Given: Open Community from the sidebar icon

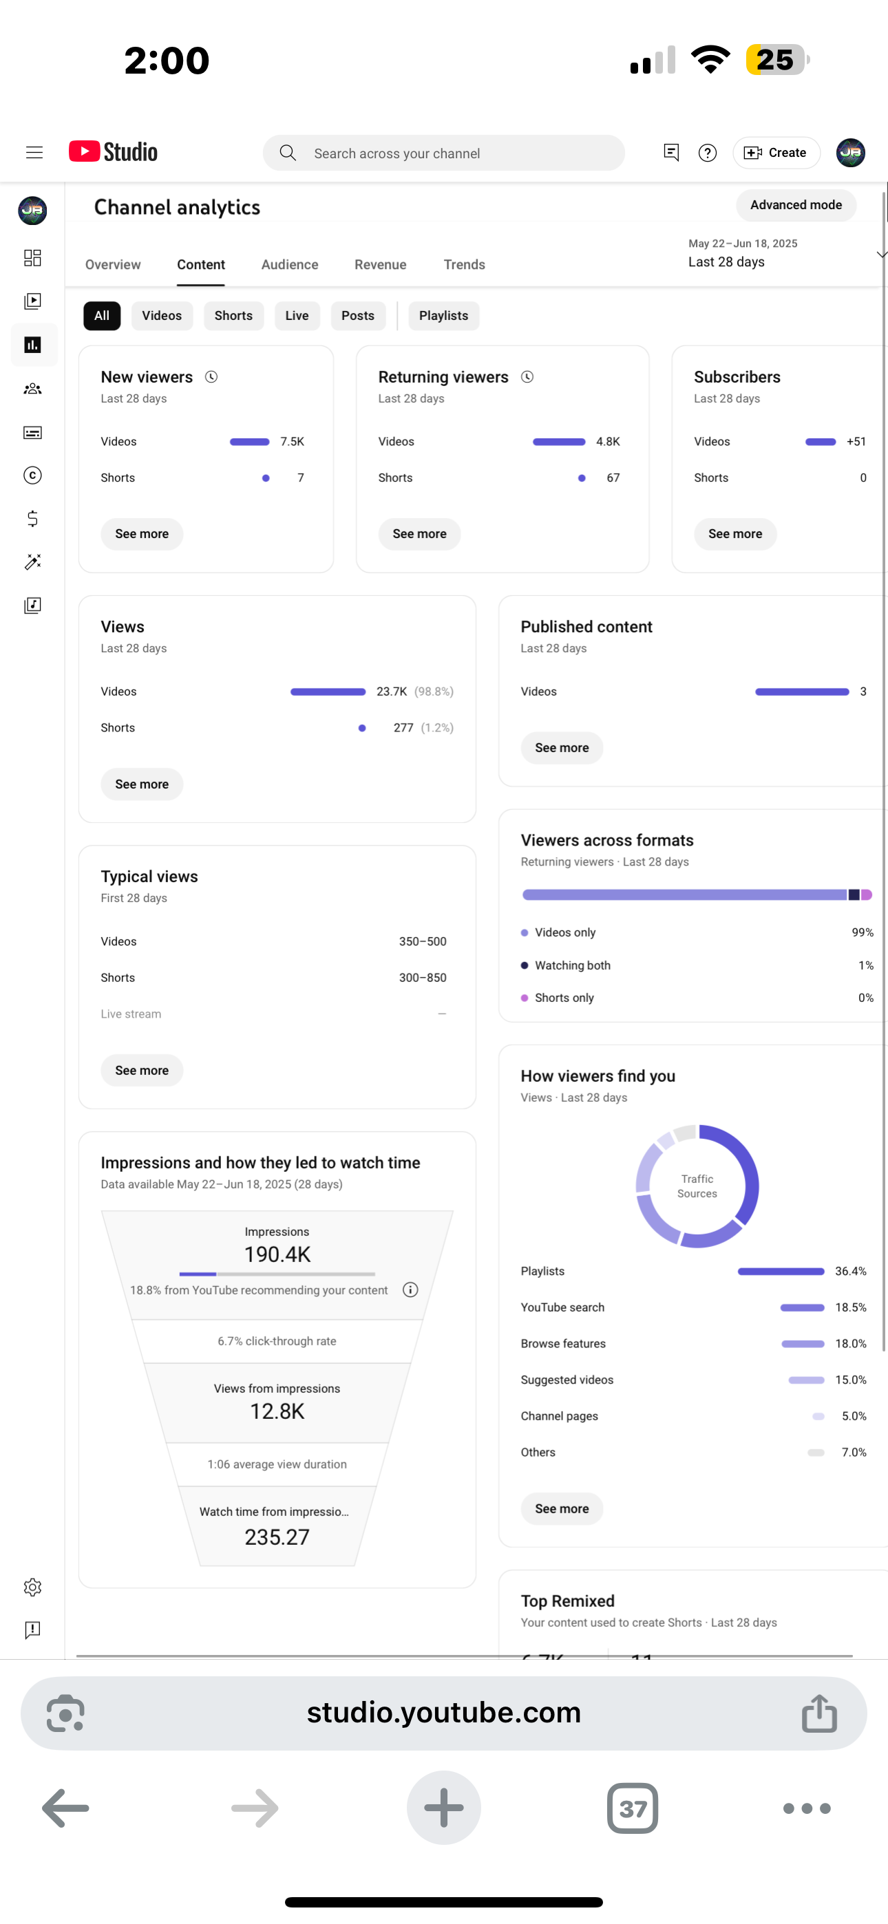Looking at the screenshot, I should [32, 388].
